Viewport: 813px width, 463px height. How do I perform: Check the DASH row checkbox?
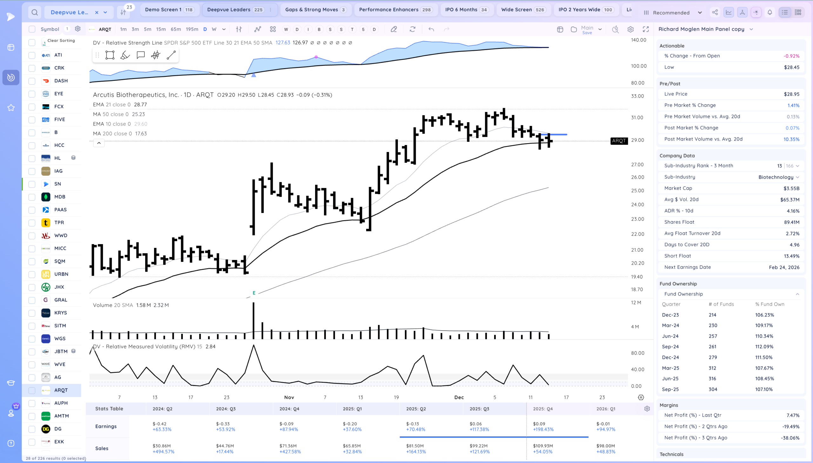(x=32, y=81)
